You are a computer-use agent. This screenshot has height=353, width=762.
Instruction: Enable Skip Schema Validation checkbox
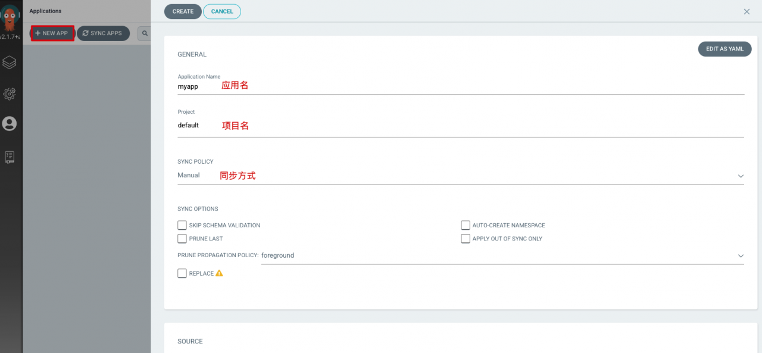[182, 225]
